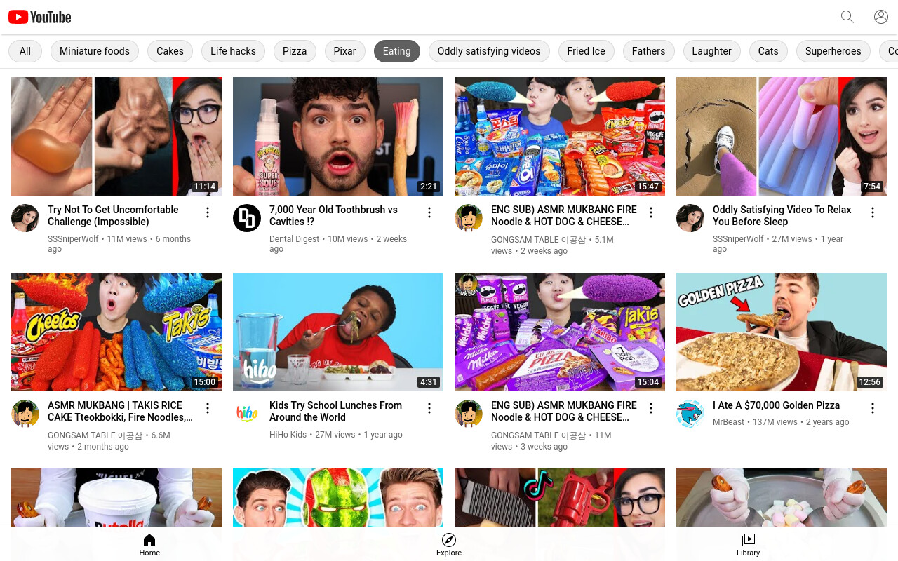898x561 pixels.
Task: Select Oddly satisfying videos chip
Action: coord(489,51)
